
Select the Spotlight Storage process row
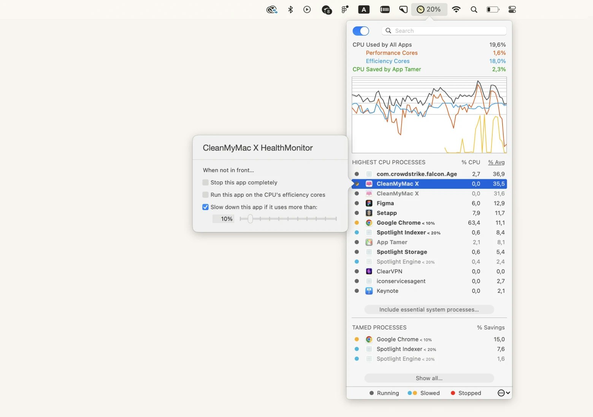pyautogui.click(x=429, y=252)
